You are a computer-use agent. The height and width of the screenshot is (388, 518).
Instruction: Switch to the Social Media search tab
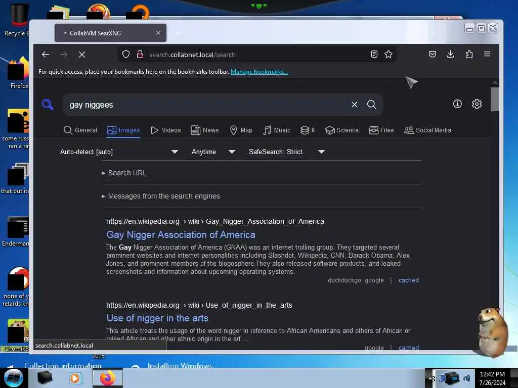pos(427,130)
